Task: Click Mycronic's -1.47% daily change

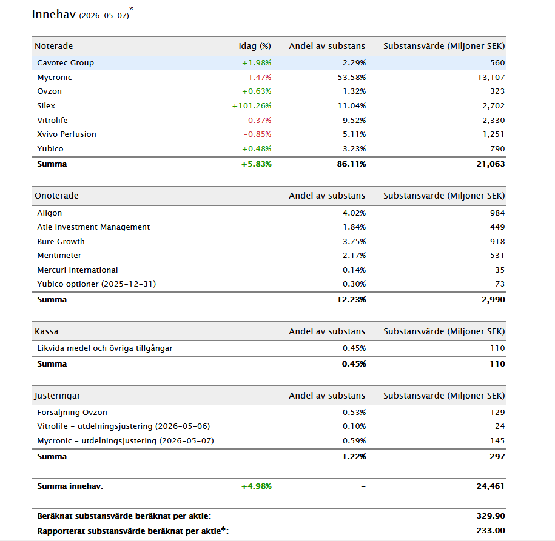Action: pos(257,78)
